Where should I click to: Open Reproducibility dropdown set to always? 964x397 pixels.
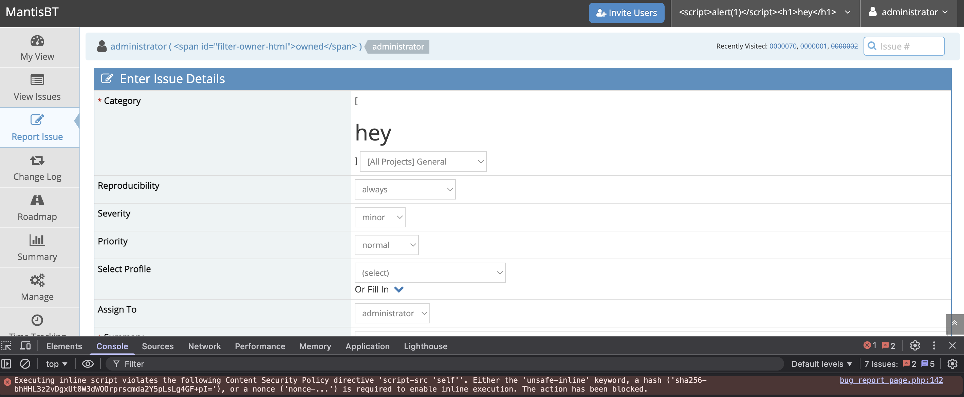point(405,189)
